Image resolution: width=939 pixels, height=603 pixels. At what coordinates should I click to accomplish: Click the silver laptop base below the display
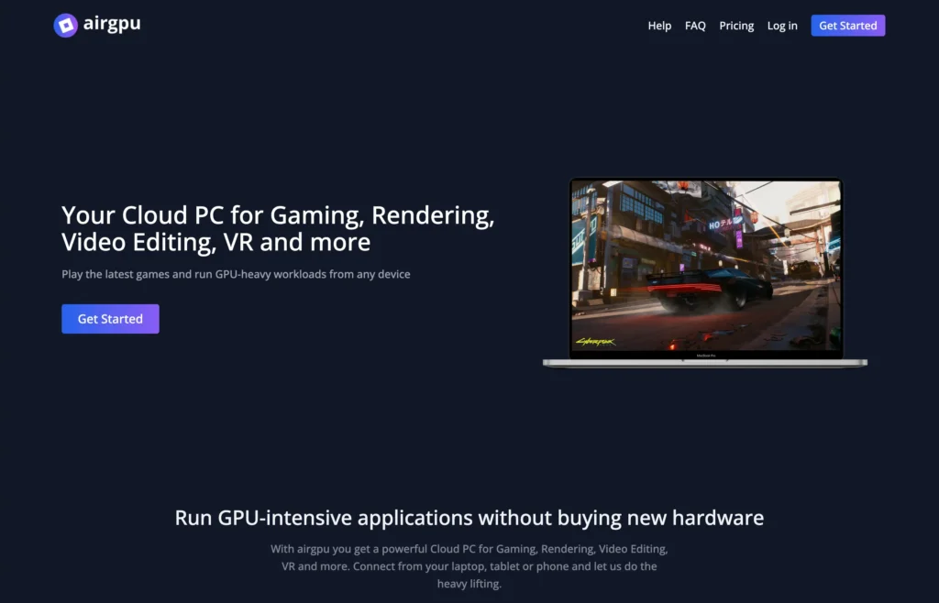click(x=706, y=364)
